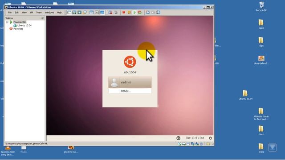Open the Ubuntu panel power button menu
The image size is (285, 160).
tap(210, 138)
